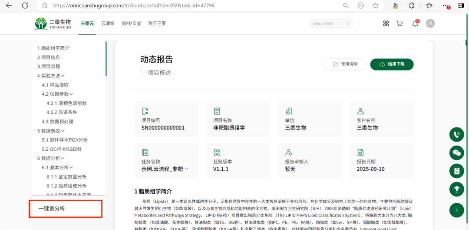Click the 一键重分析 option
Screen dimensions: 469x230
52,209
